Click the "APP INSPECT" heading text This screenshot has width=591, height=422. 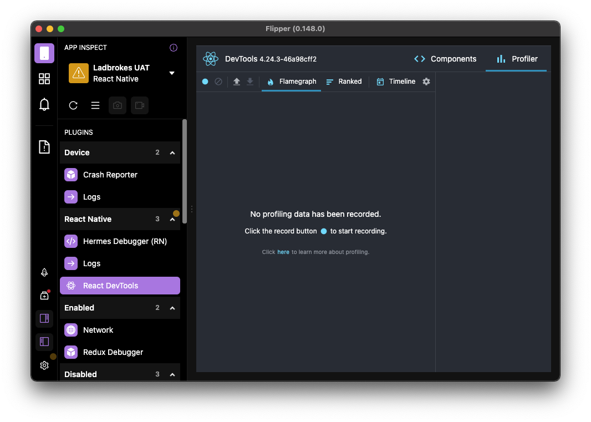85,48
